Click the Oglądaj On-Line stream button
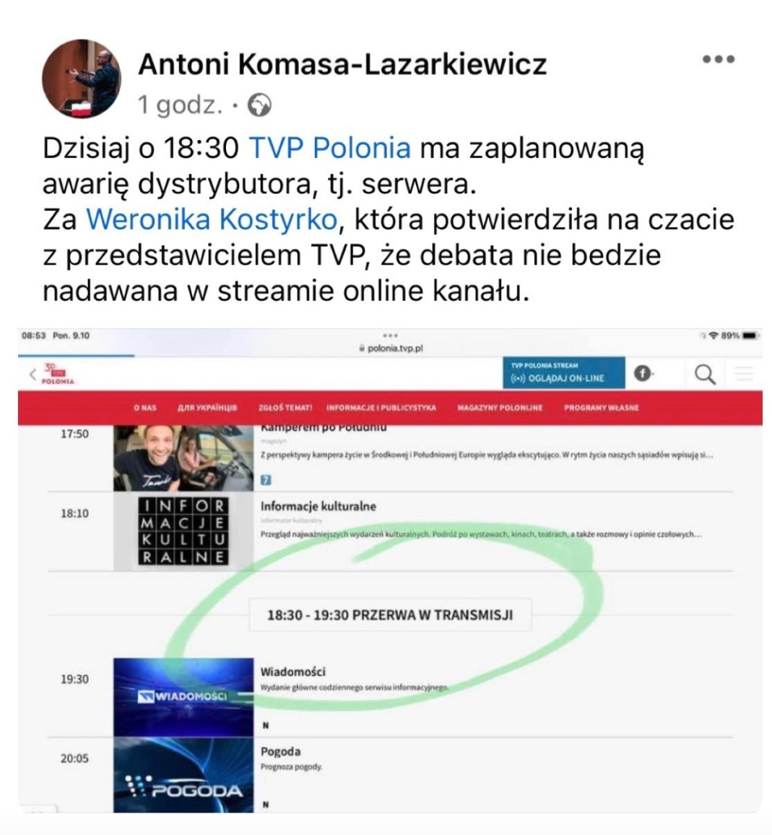772x835 pixels. [x=564, y=372]
